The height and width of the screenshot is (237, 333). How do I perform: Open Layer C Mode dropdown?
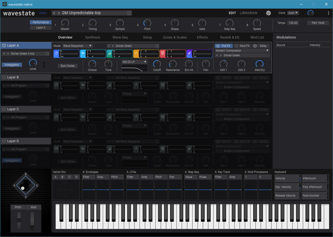[77, 110]
